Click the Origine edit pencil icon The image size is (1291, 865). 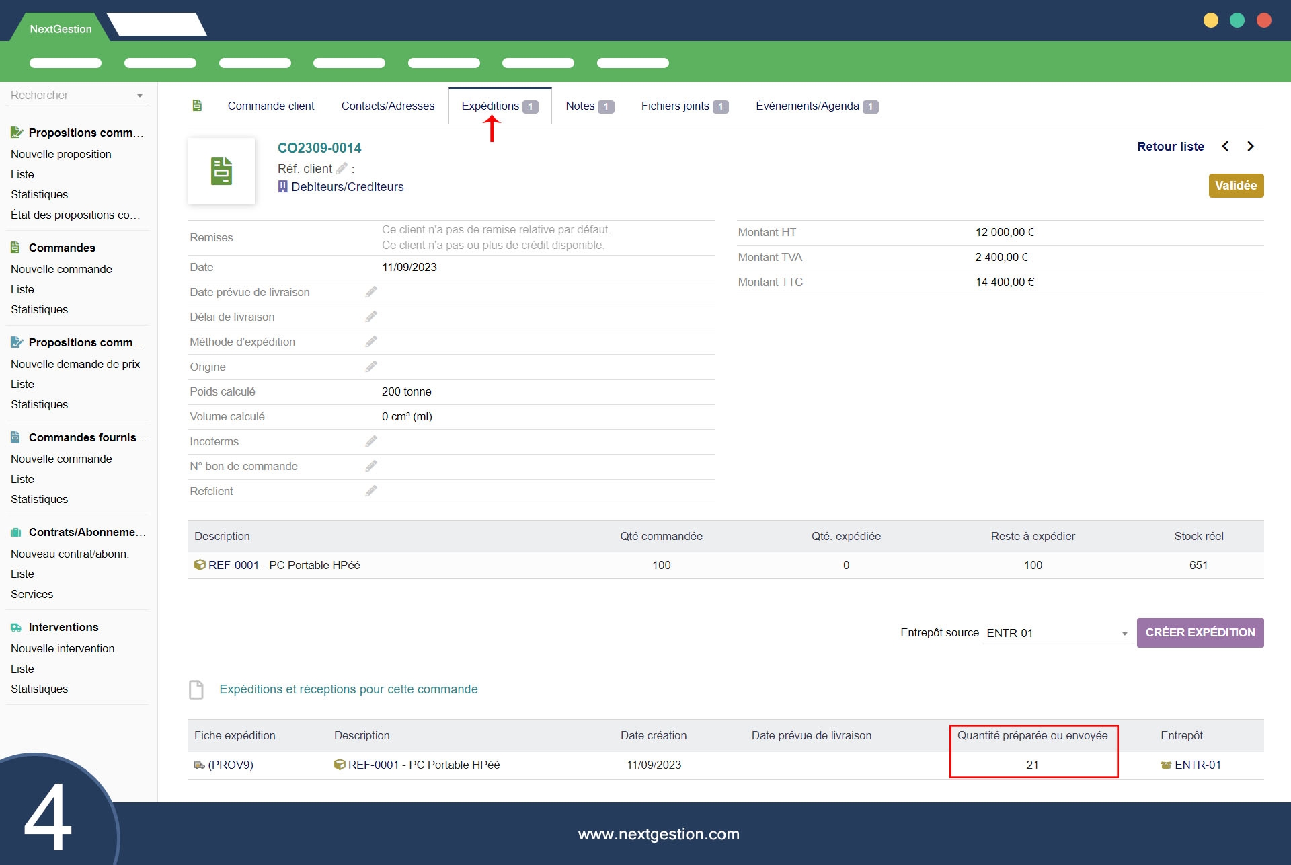371,367
